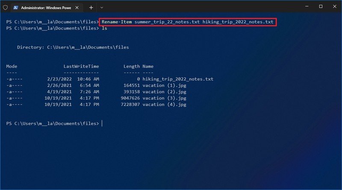The height and width of the screenshot is (190, 342).
Task: Click the highlighted Rename-Item command text
Action: point(187,22)
